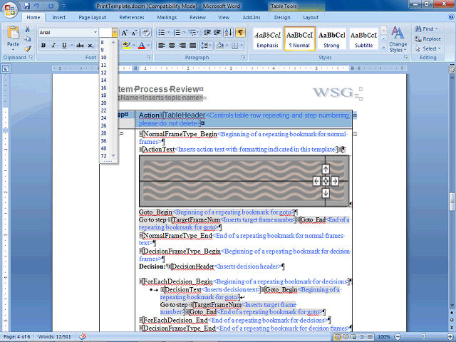The width and height of the screenshot is (456, 342).
Task: Open Clipboard pane launcher
Action: (31, 57)
